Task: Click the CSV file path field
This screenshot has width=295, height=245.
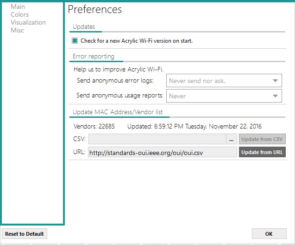Action: point(157,139)
